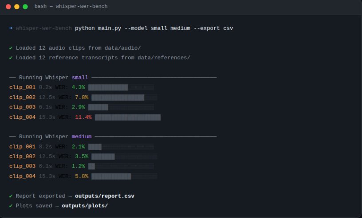Click the progress bar beside 2.1% WER

click(x=121, y=147)
